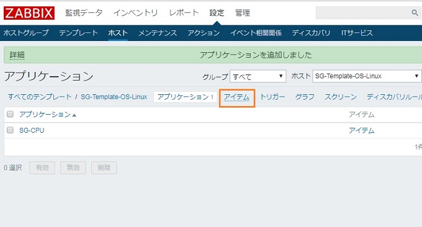The width and height of the screenshot is (422, 227).
Task: Click the すべてのテンプレート breadcrumb link
Action: (x=40, y=97)
